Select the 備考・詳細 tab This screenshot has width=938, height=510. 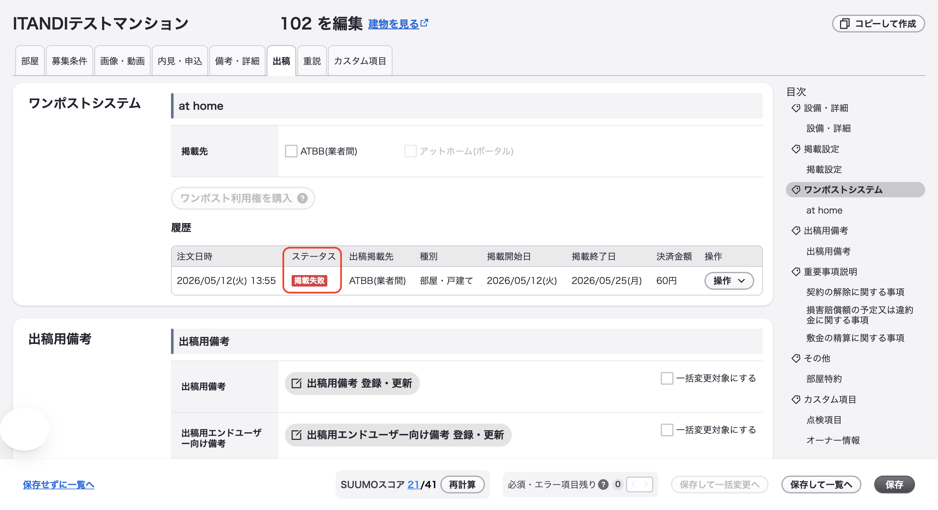[x=237, y=61]
